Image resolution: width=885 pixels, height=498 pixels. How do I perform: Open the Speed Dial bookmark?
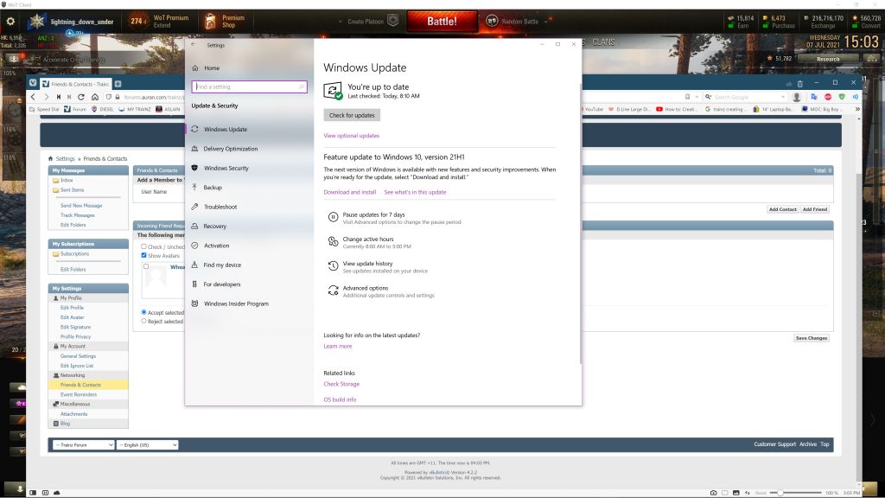[x=44, y=109]
